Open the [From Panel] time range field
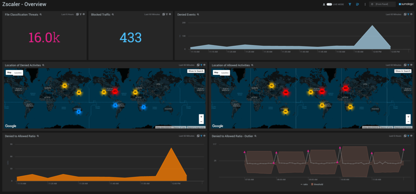This screenshot has height=194, width=416. pyautogui.click(x=382, y=4)
